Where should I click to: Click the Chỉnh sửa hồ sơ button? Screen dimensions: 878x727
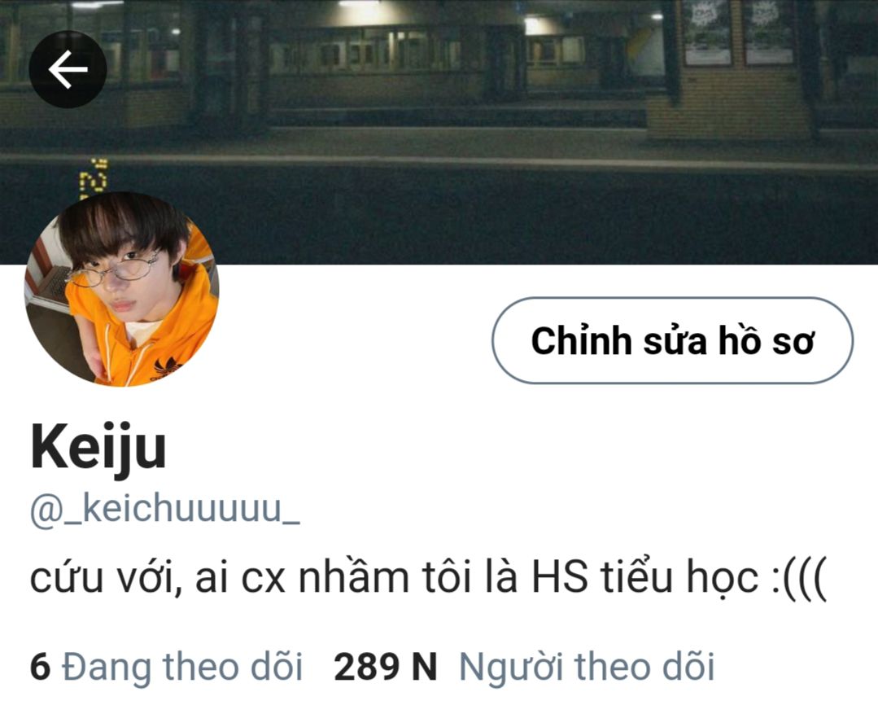click(672, 340)
